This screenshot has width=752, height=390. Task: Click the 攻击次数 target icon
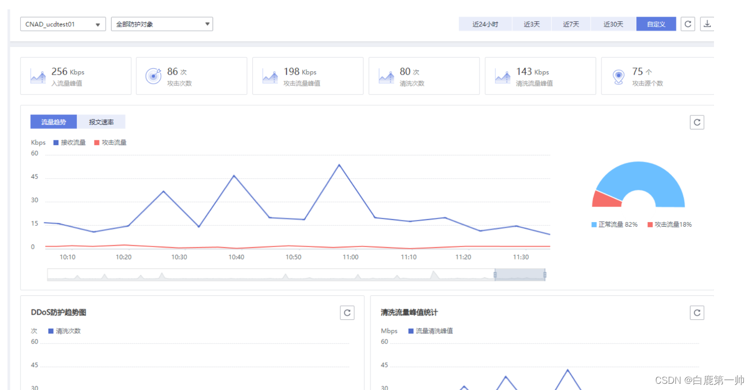(x=153, y=76)
